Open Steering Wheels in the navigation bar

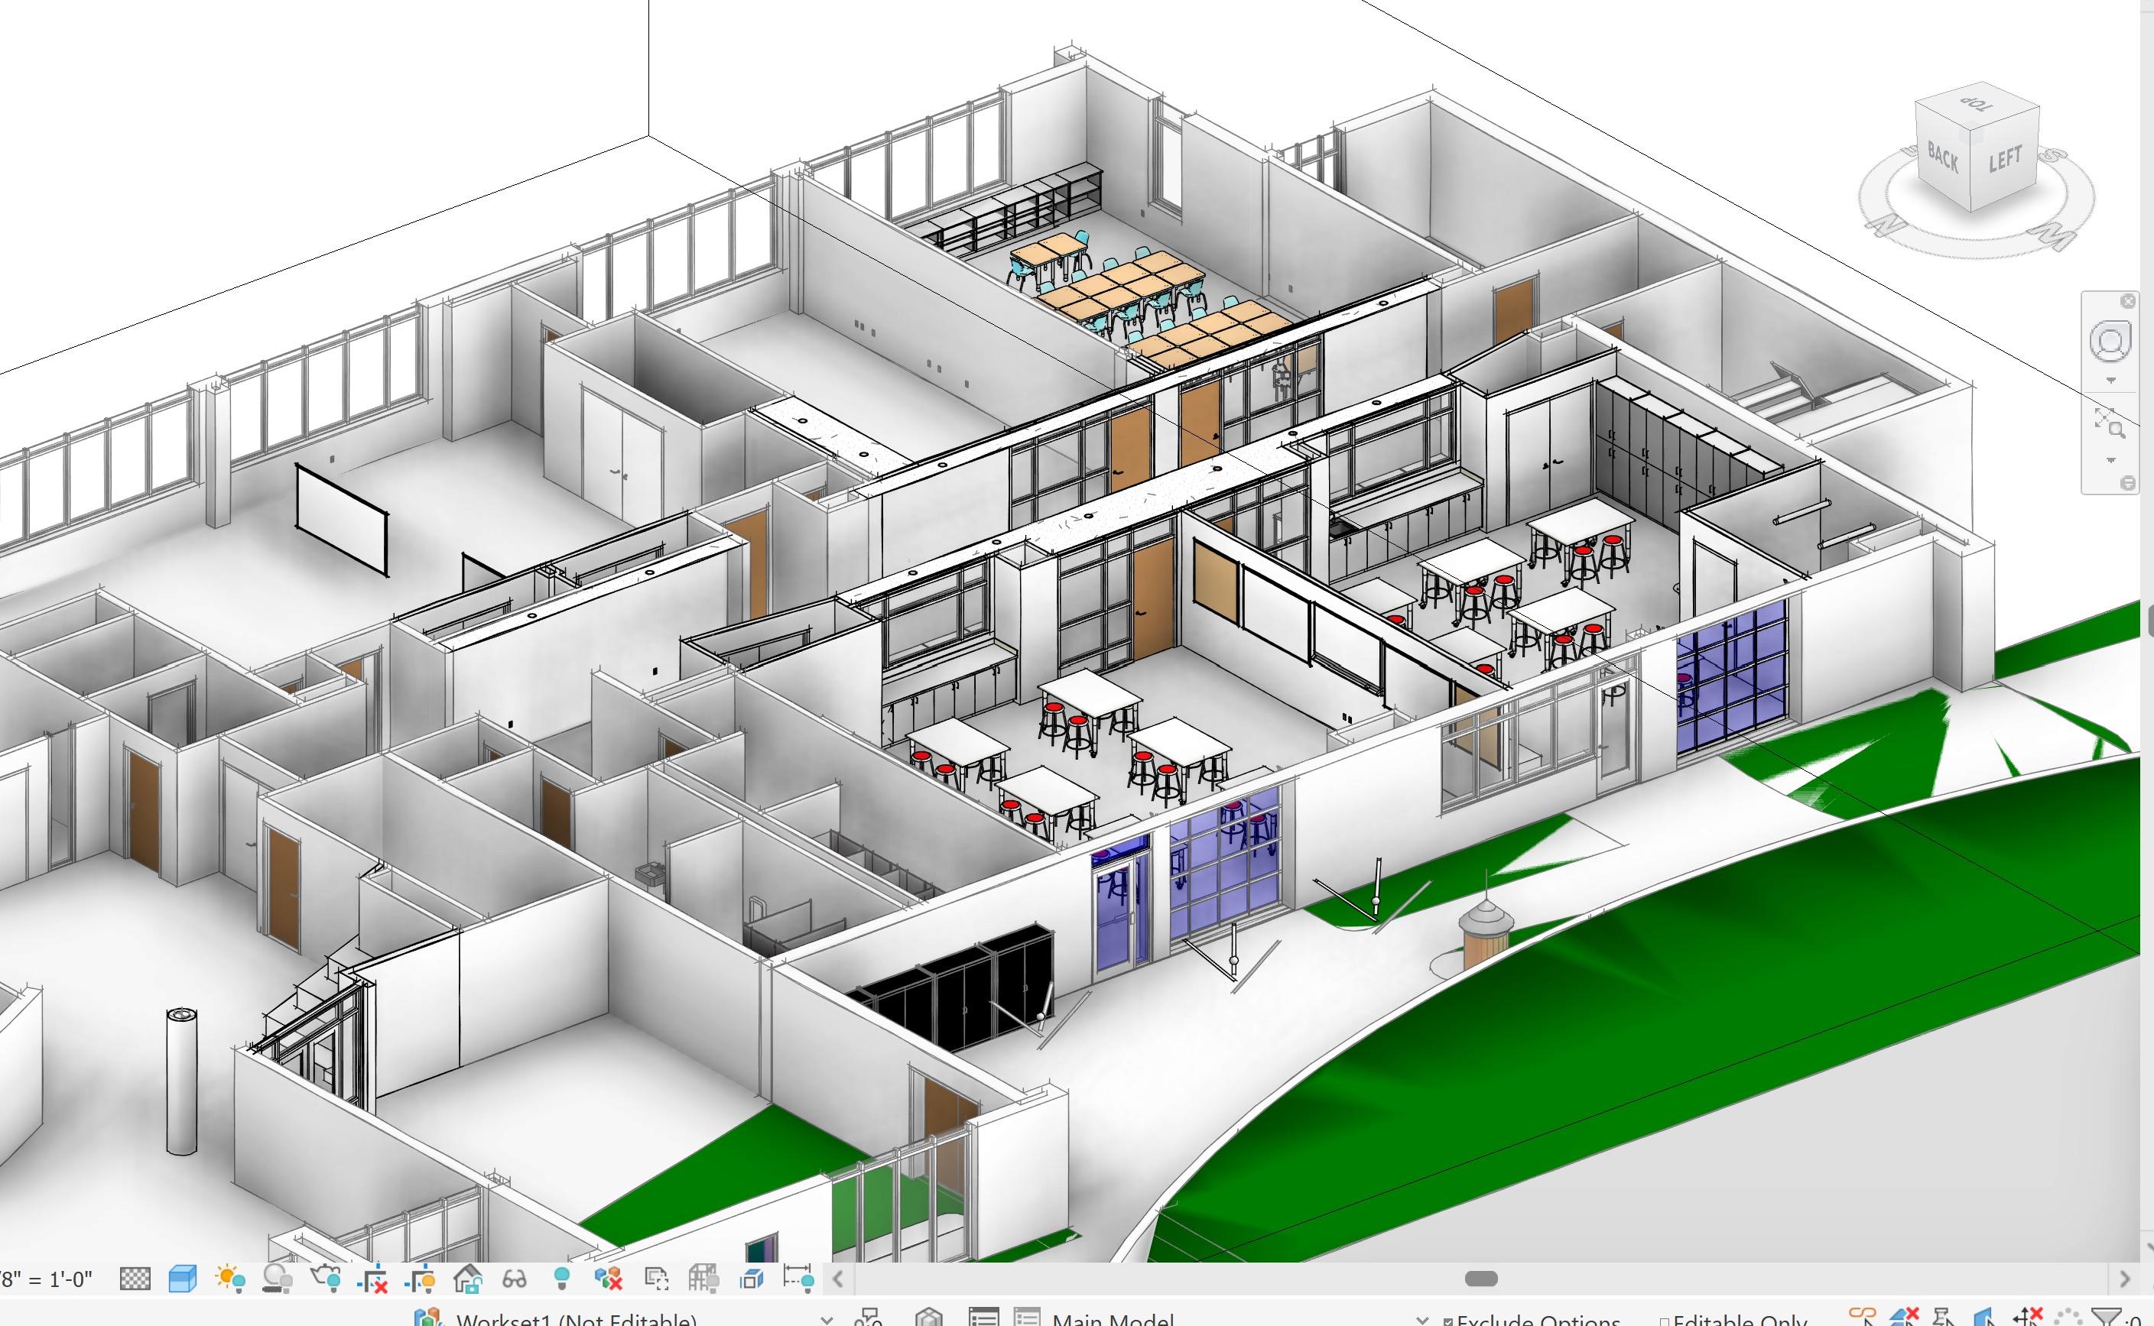click(2110, 342)
